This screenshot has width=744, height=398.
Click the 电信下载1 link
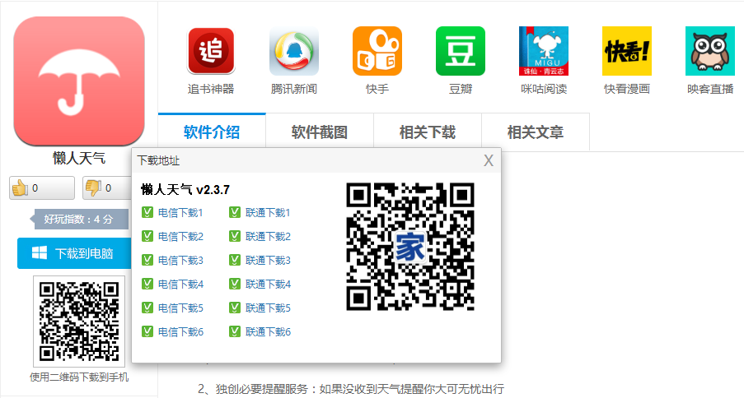[x=180, y=213]
